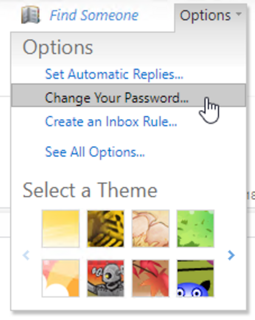The width and height of the screenshot is (255, 320).
Task: Click the address book icon
Action: pos(31,14)
